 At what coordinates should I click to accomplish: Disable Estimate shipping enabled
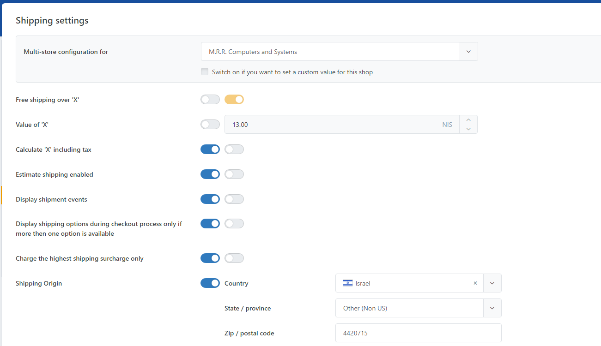(210, 174)
